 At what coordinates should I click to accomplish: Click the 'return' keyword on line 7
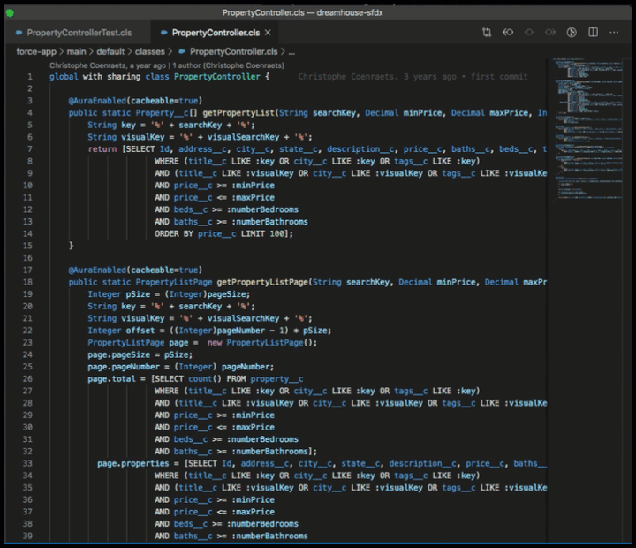[x=102, y=149]
